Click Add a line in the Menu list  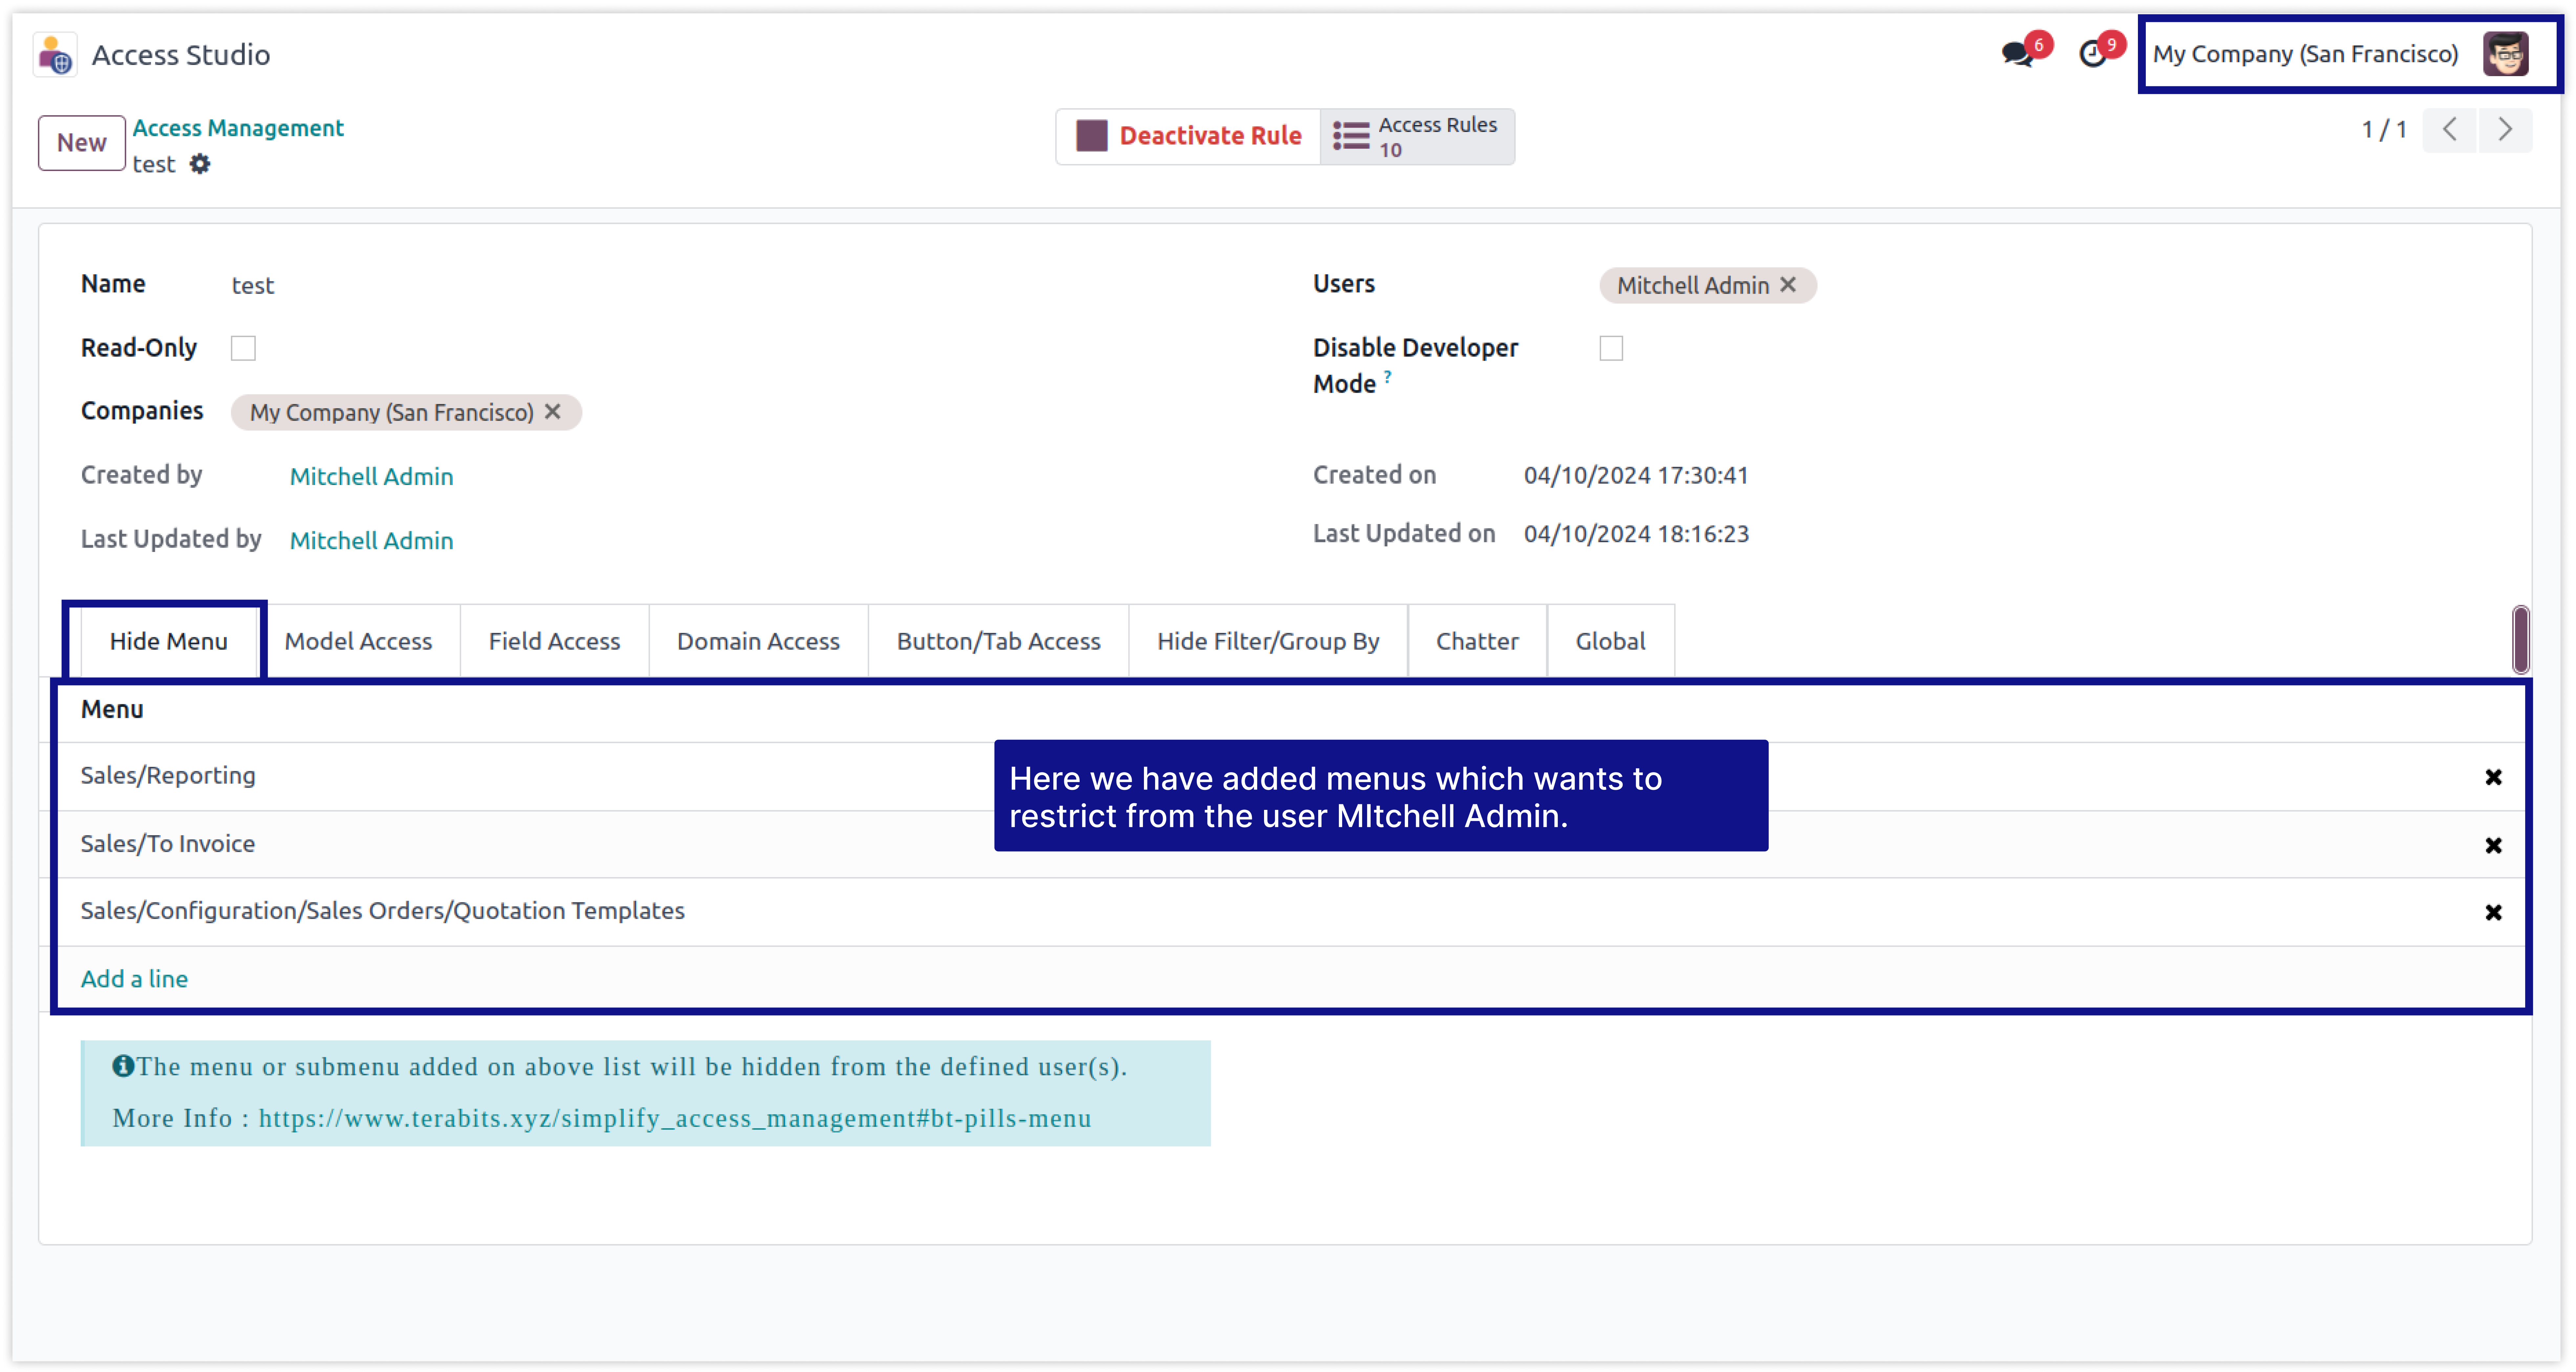pos(134,979)
